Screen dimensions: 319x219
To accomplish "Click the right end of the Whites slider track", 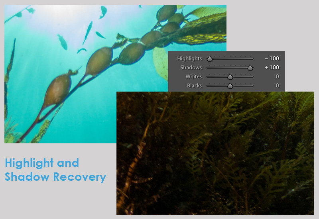I will point(253,77).
